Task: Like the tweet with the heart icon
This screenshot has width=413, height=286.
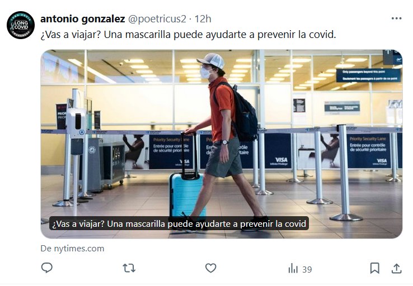Action: pyautogui.click(x=211, y=268)
